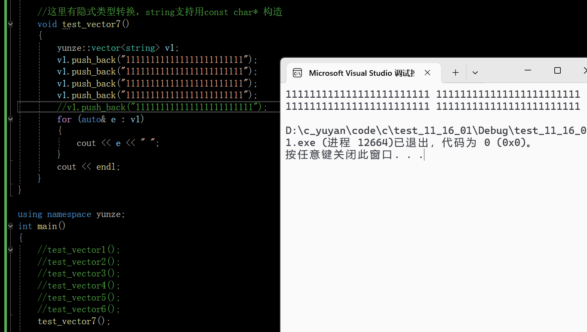Click the commented //test_vector1(); line
Viewport: 587px width, 332px height.
(79, 249)
